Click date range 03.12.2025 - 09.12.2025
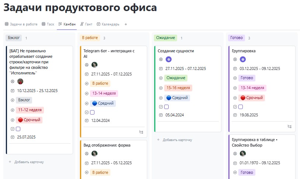 click(x=260, y=69)
